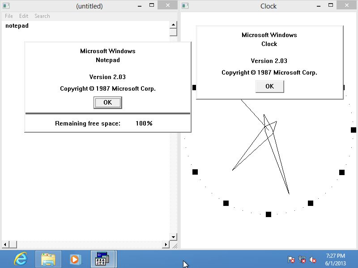Maximize the Clock window
This screenshot has height=268, width=358.
pos(331,5)
